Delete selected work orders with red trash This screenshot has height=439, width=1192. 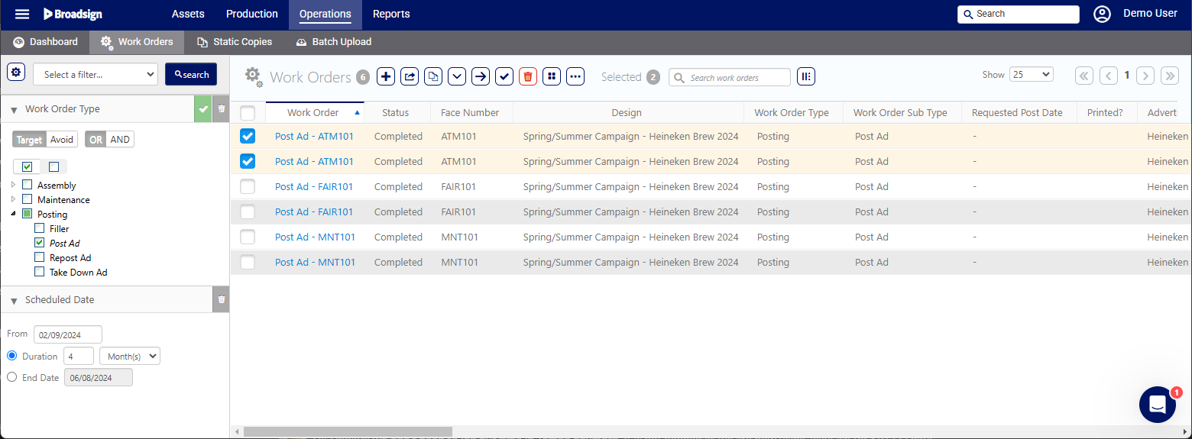coord(528,76)
